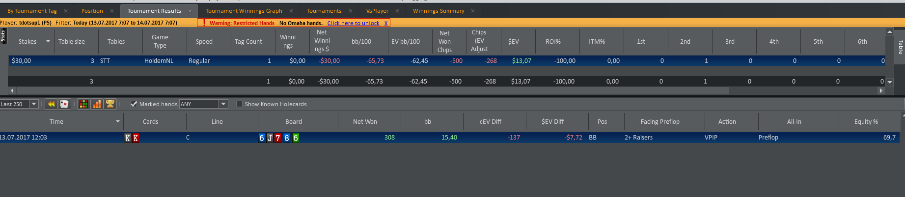Open the Last 250 hands dropdown
The height and width of the screenshot is (197, 905).
coord(34,104)
